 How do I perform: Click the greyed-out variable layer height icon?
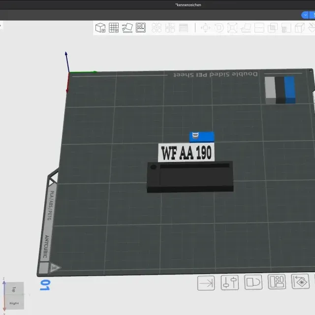184,28
